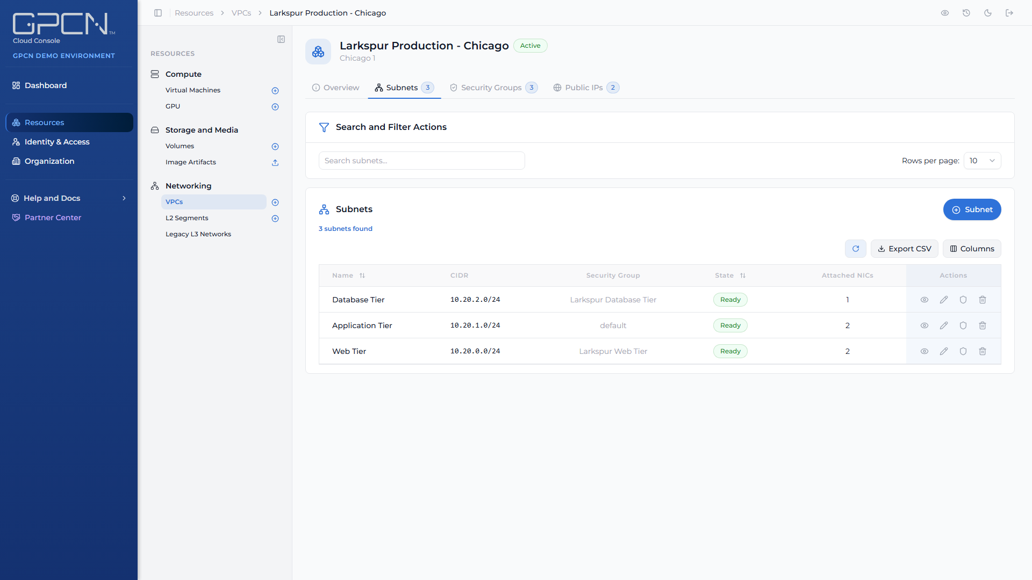Sort table by State column
Screen dimensions: 1032x580
[x=730, y=275]
